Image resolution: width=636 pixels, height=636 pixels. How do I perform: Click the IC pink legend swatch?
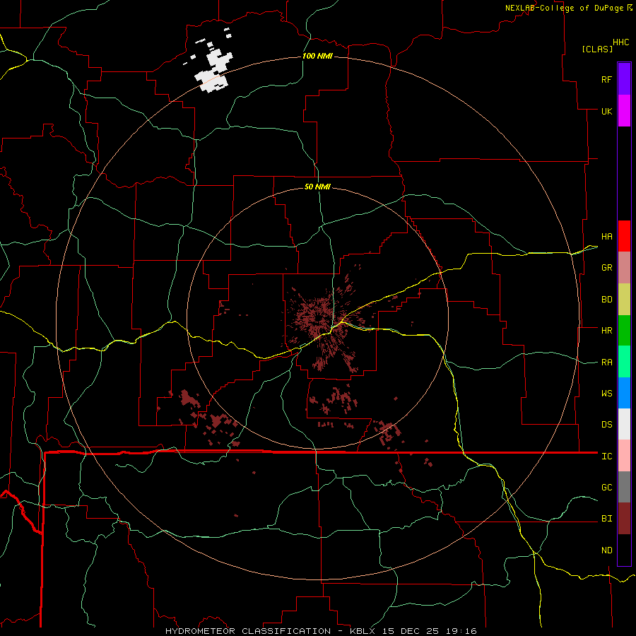tap(624, 456)
